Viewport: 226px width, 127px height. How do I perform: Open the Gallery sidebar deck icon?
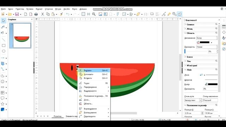[224, 43]
